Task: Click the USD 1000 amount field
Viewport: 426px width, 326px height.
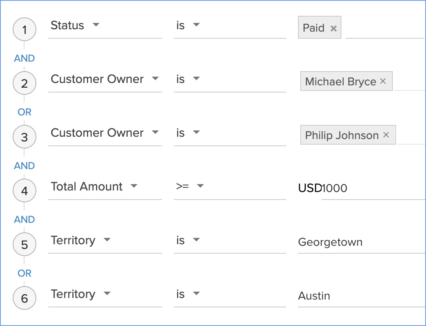Action: coord(371,188)
